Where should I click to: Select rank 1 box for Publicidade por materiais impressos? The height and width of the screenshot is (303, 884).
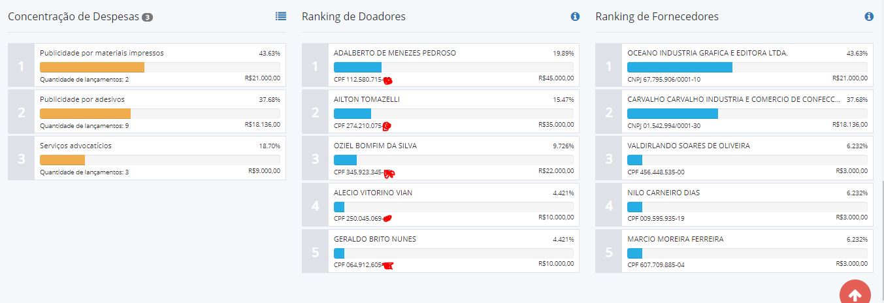[21, 65]
